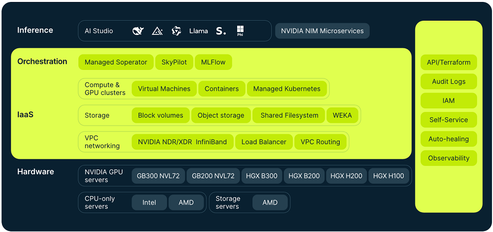Click the Object storage chip

click(221, 115)
